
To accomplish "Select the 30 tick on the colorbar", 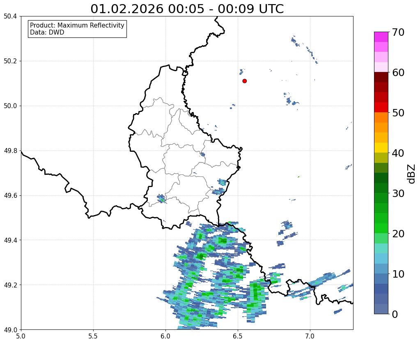I will click(x=398, y=193).
